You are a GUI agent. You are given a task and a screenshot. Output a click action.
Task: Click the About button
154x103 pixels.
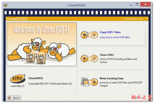14,98
